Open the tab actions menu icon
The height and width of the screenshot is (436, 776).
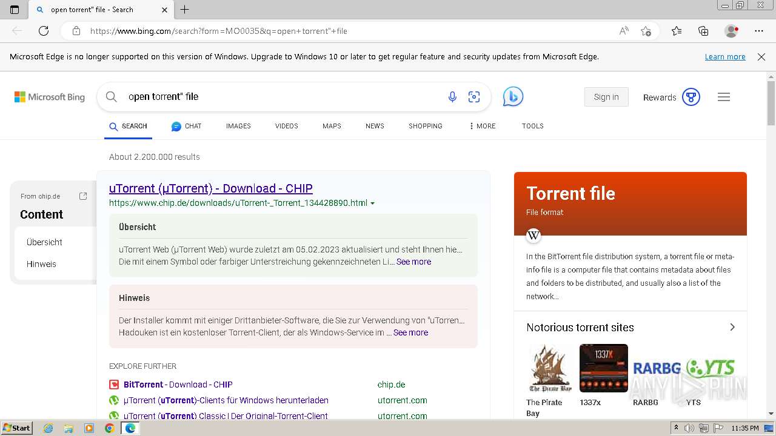(x=15, y=10)
